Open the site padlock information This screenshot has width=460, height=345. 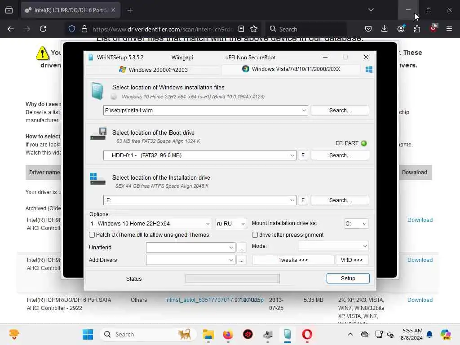[x=84, y=29]
